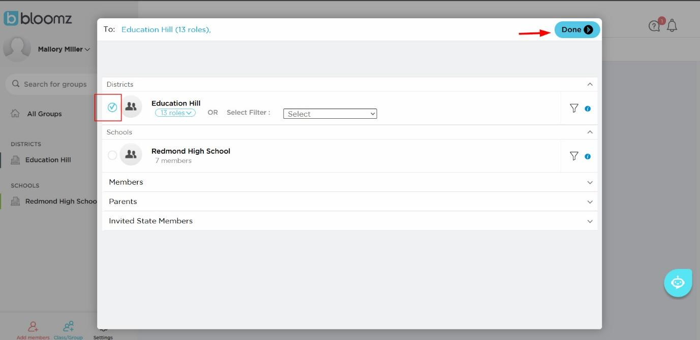The height and width of the screenshot is (340, 700).
Task: Select Redmond High School in the sidebar
Action: click(61, 201)
